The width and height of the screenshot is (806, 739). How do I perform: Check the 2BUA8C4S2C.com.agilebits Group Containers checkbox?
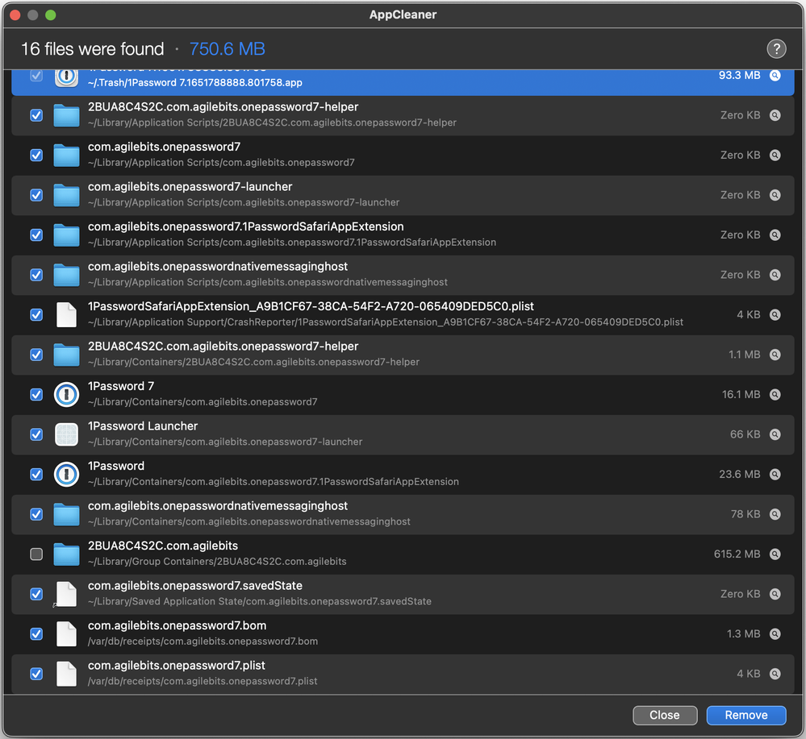click(36, 554)
